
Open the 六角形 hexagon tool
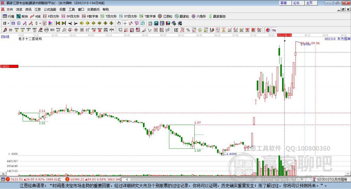coord(199,16)
